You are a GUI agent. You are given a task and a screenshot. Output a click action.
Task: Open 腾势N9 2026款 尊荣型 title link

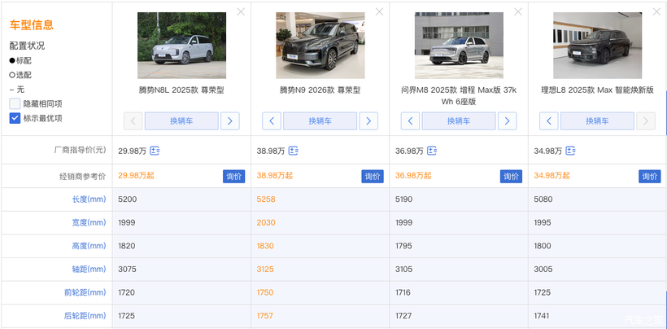coord(320,90)
